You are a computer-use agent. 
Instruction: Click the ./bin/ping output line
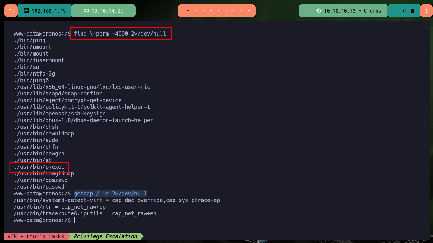(x=30, y=40)
